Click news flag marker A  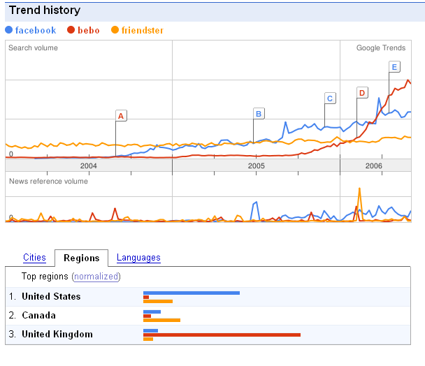coord(120,115)
